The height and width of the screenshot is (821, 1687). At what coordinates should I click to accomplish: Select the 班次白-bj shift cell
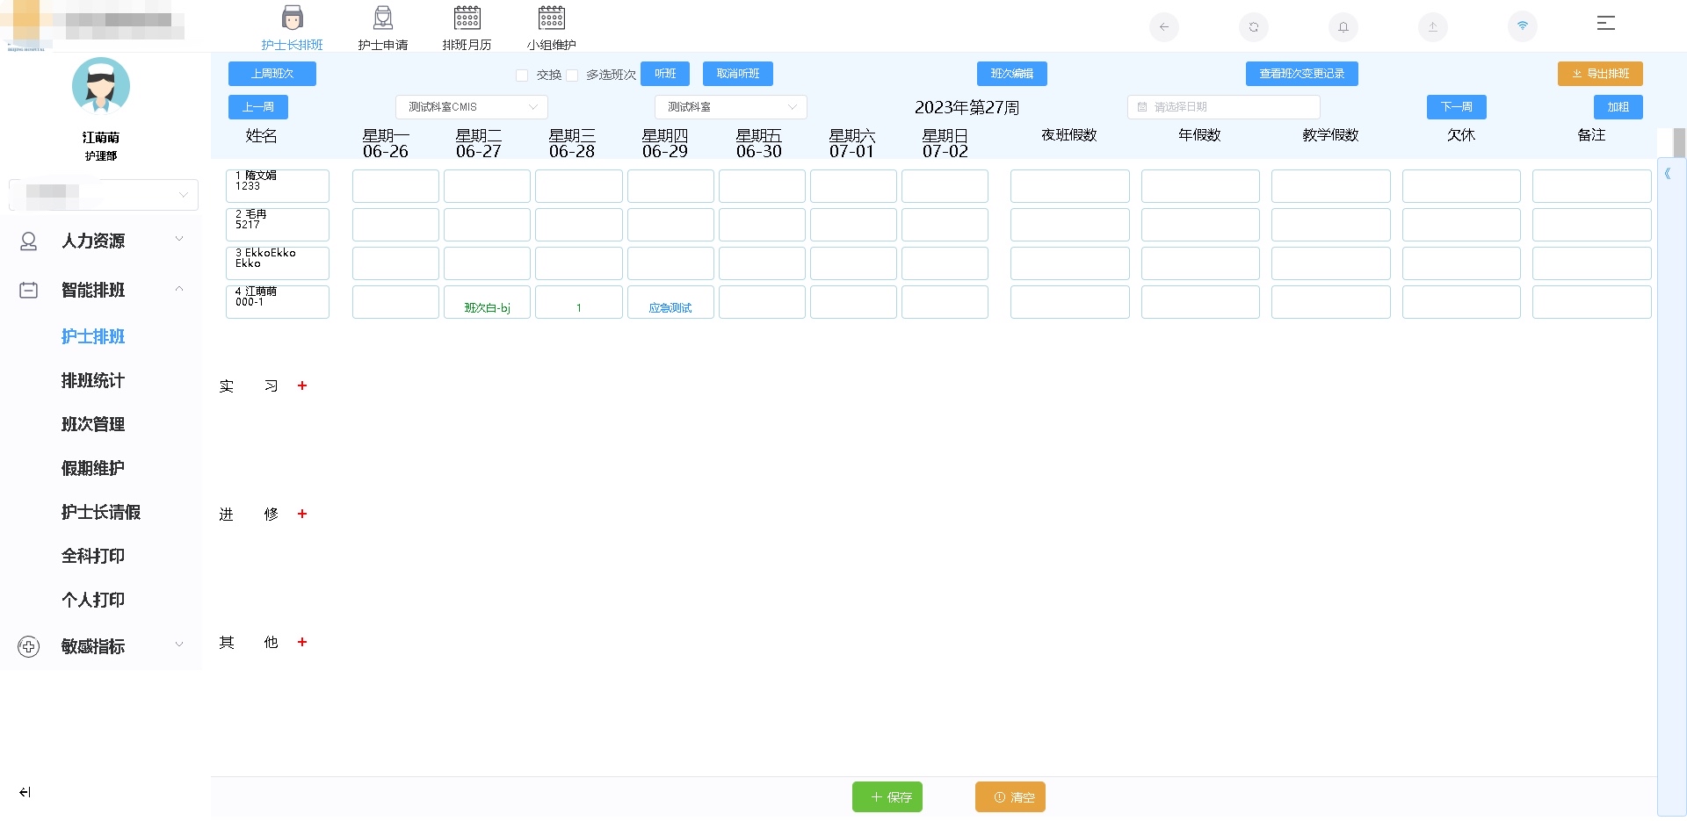click(487, 302)
